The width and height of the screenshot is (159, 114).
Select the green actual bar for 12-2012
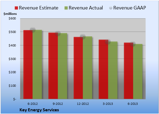coord(88,68)
